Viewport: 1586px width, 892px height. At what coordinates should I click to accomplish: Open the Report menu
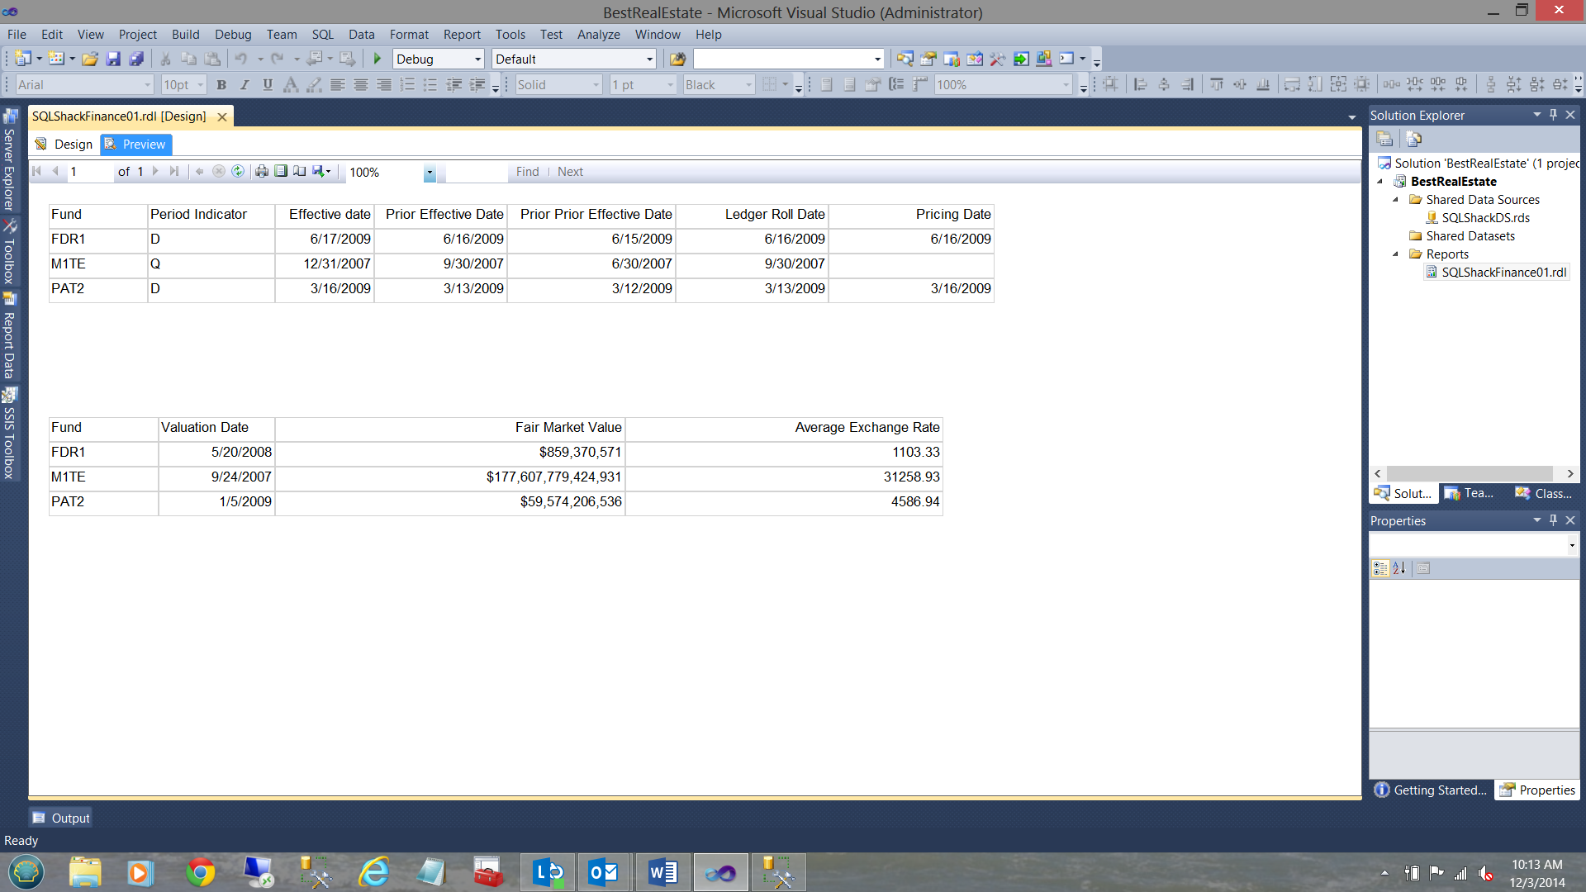[461, 35]
